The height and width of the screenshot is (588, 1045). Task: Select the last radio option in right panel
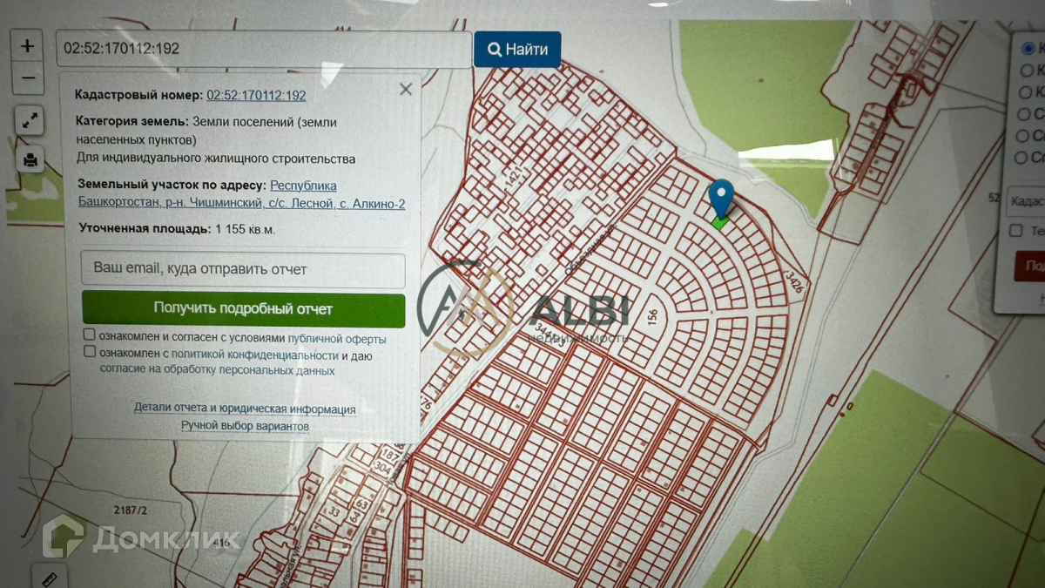click(x=1026, y=158)
